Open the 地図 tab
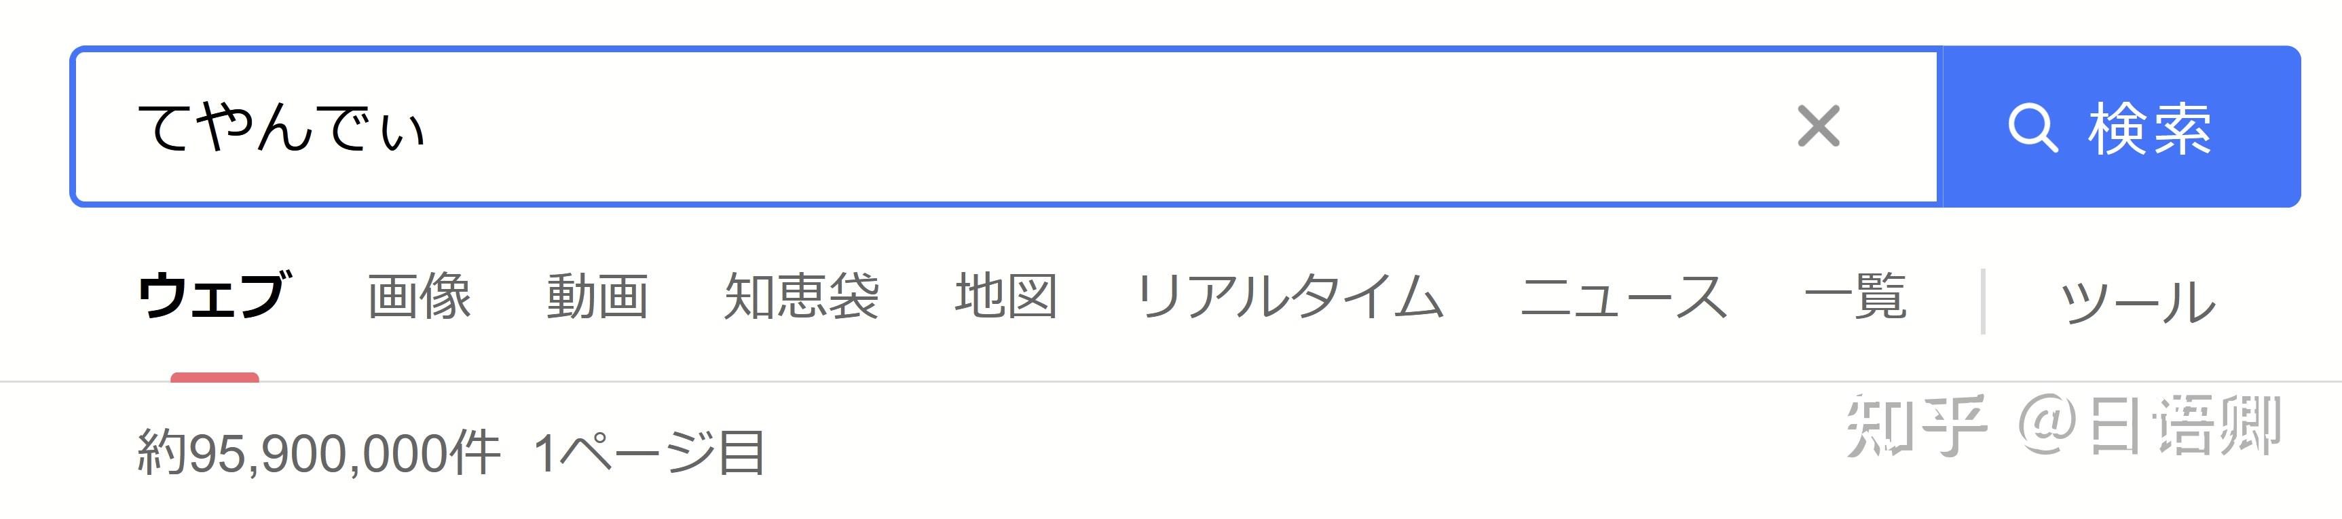2342x519 pixels. (1007, 296)
